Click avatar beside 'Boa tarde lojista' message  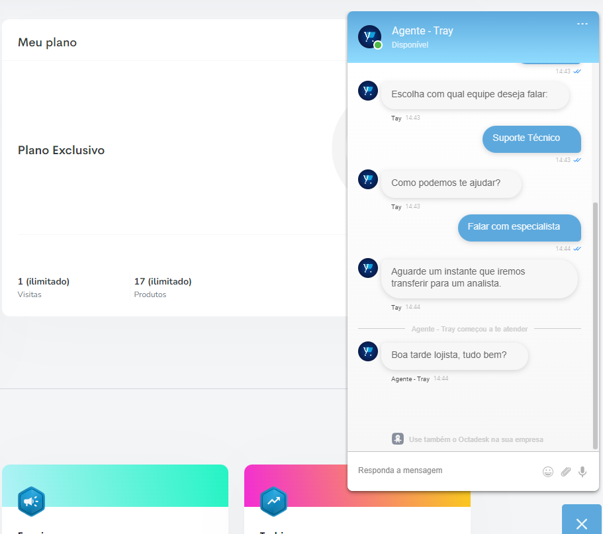coord(368,351)
